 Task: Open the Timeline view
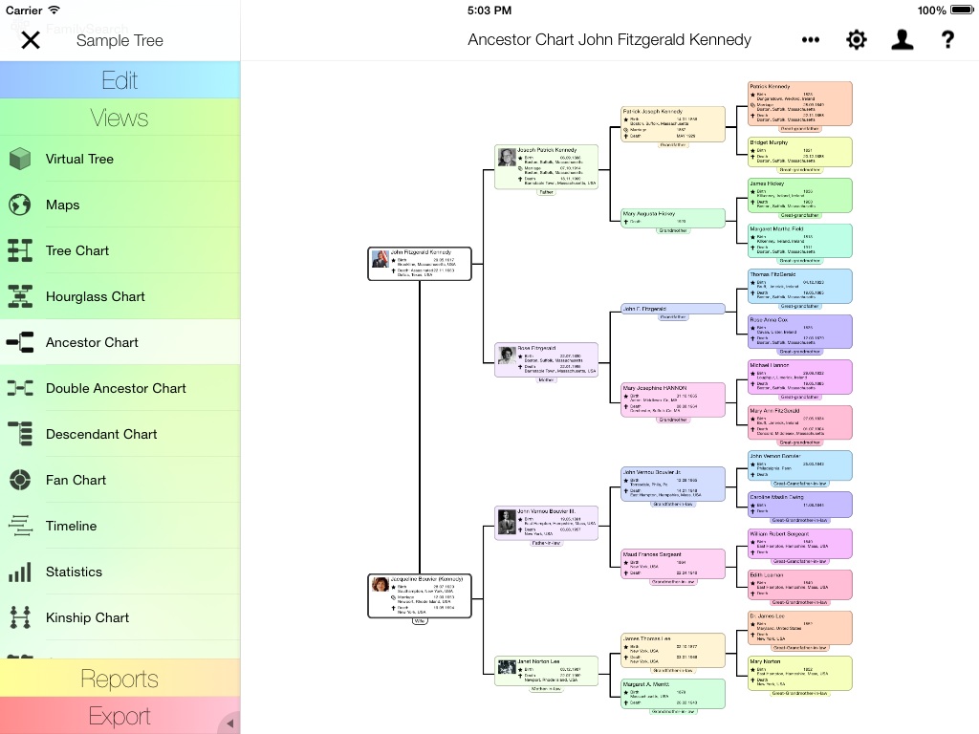point(120,526)
